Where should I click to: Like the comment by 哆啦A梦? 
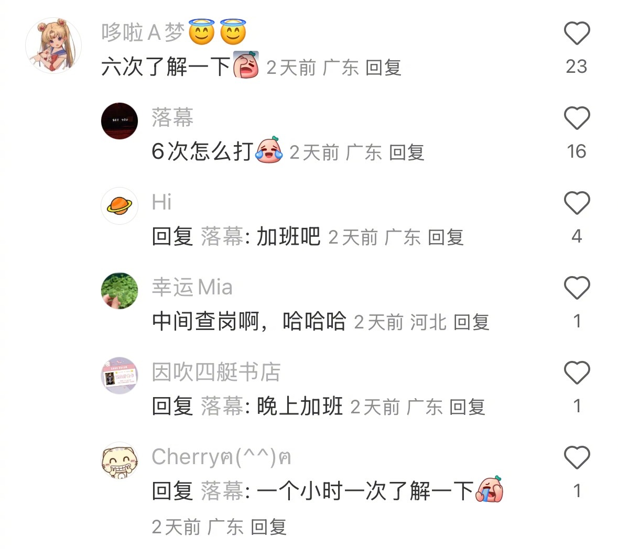577,33
